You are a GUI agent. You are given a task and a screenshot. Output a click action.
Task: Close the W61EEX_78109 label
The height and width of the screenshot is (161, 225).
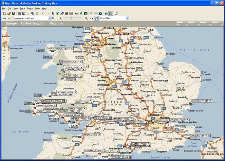point(80,76)
